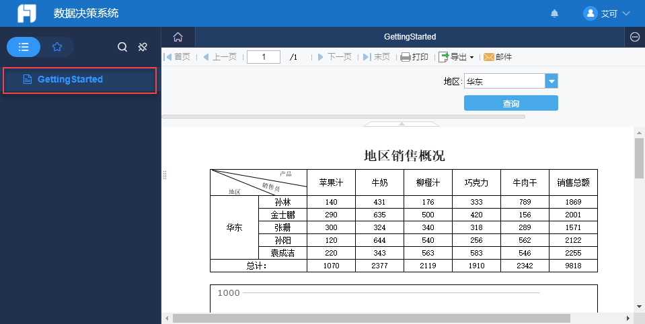
Task: Click the 打印 print button
Action: click(x=414, y=57)
